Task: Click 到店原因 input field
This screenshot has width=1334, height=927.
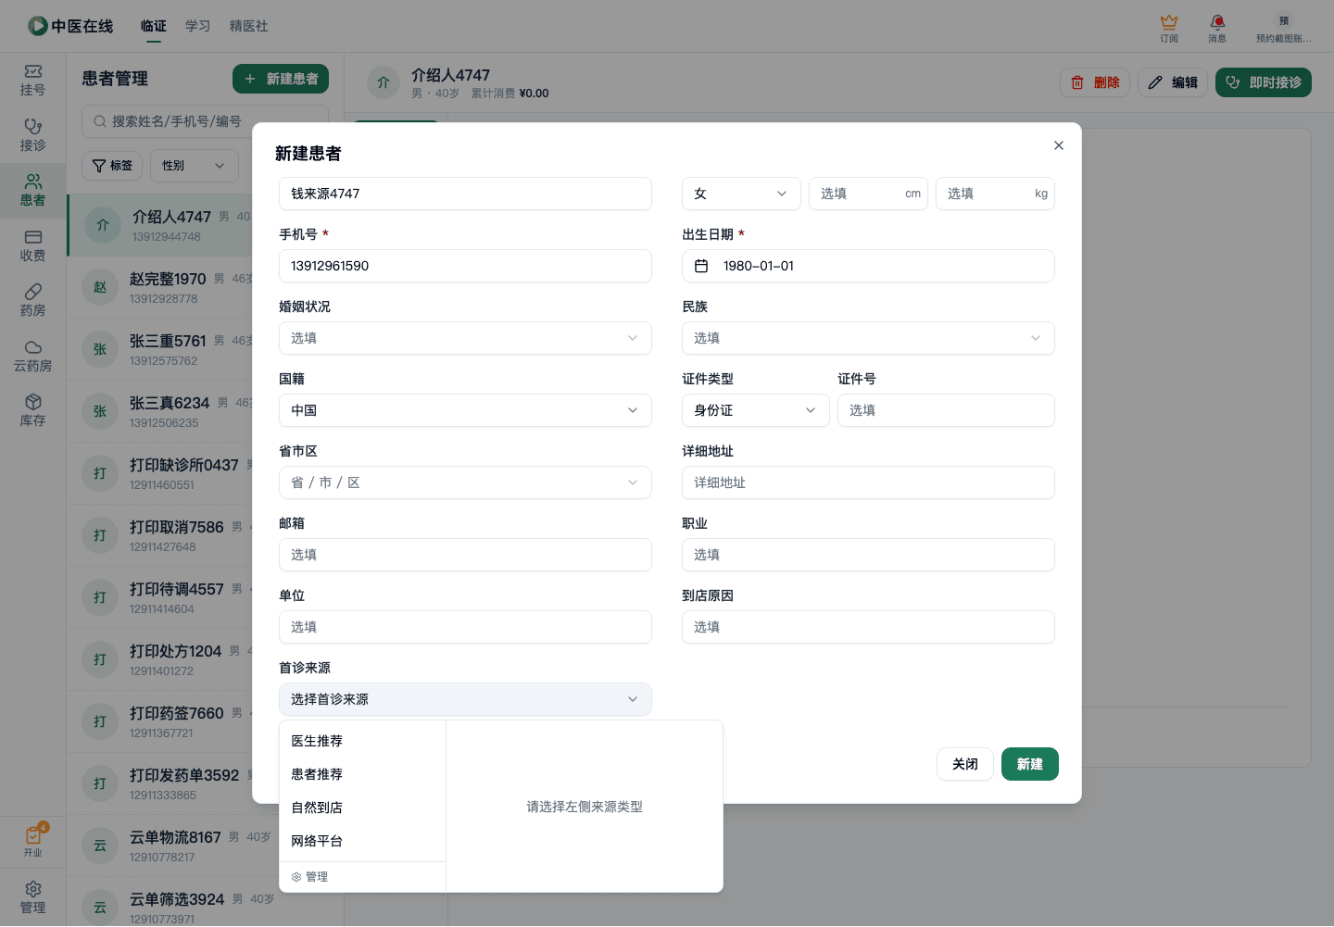Action: click(868, 627)
